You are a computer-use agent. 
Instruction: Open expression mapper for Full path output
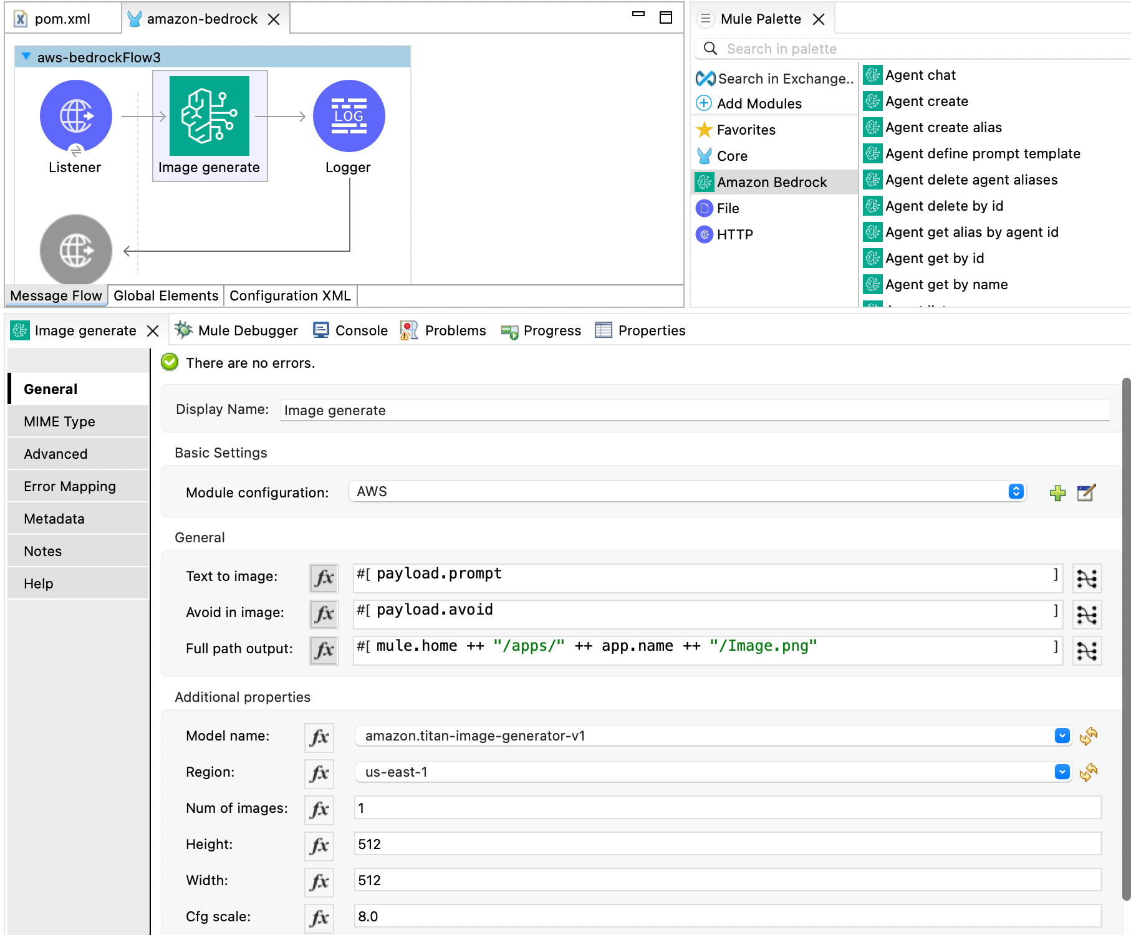[1087, 651]
